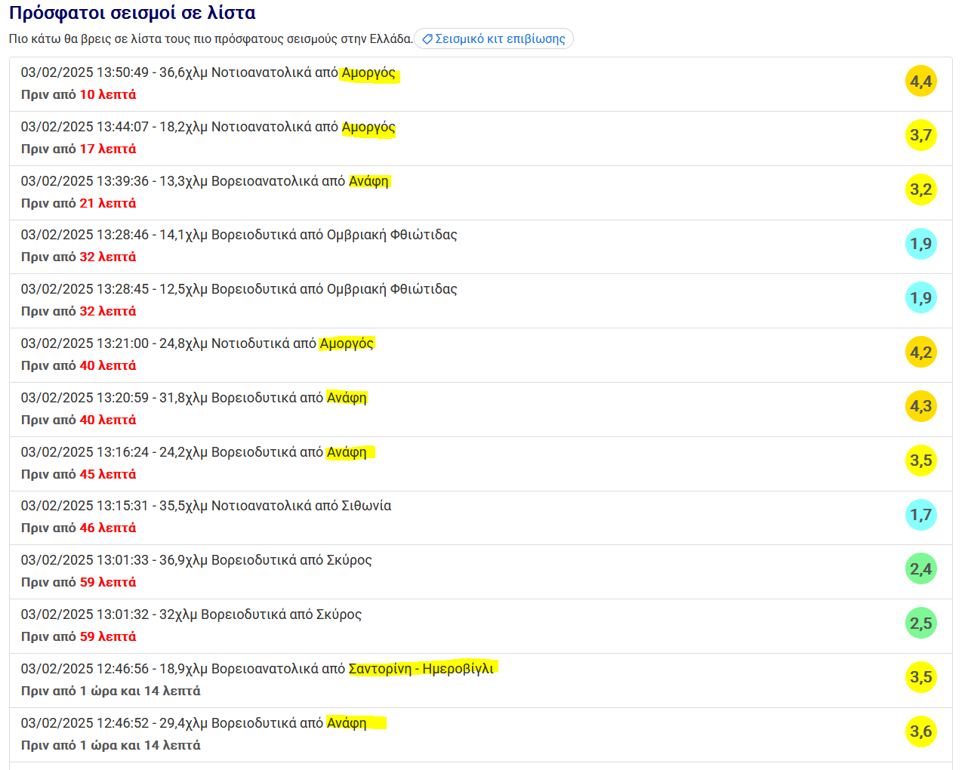Select the 13:20:59 Ανάφη earthquake entry text
The image size is (968, 770).
[194, 398]
